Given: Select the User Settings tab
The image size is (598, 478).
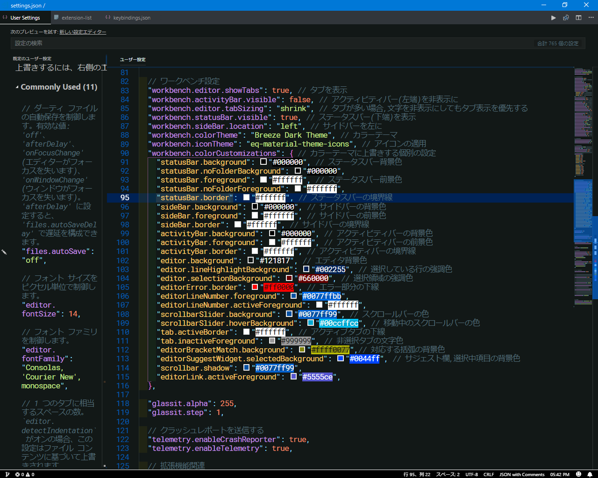Looking at the screenshot, I should [x=25, y=17].
